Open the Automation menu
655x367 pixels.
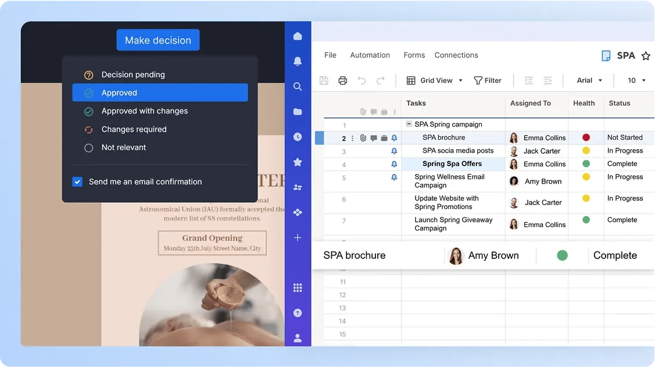370,55
